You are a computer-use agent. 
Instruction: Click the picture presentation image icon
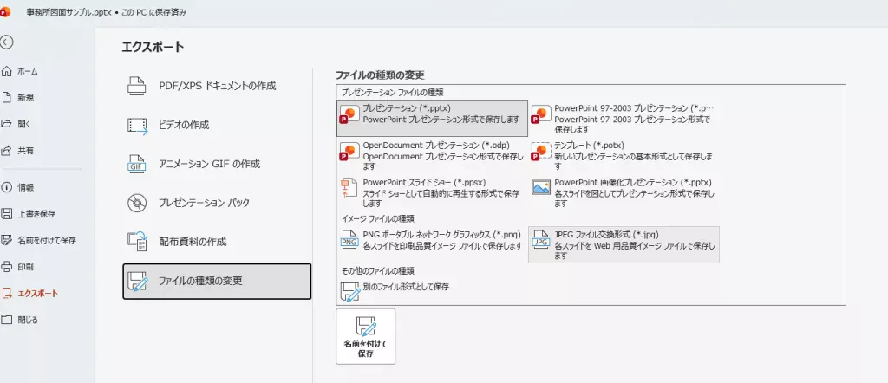541,188
